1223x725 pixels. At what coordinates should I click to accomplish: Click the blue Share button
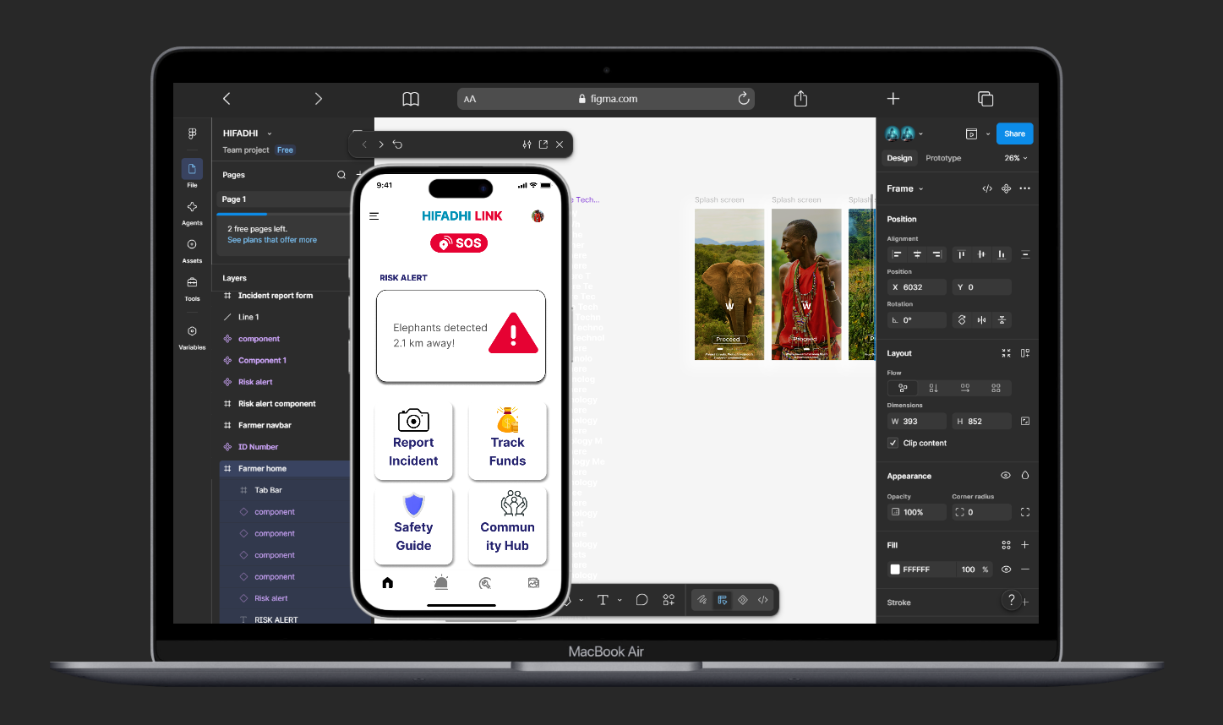coord(1014,134)
